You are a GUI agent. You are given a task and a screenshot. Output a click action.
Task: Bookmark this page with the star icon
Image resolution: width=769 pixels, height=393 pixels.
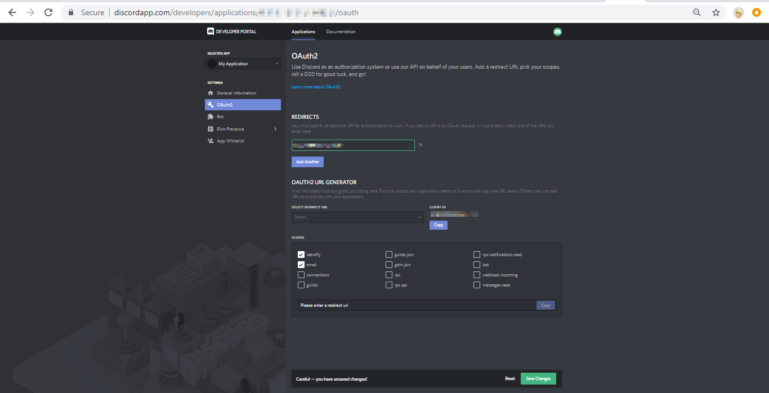716,12
